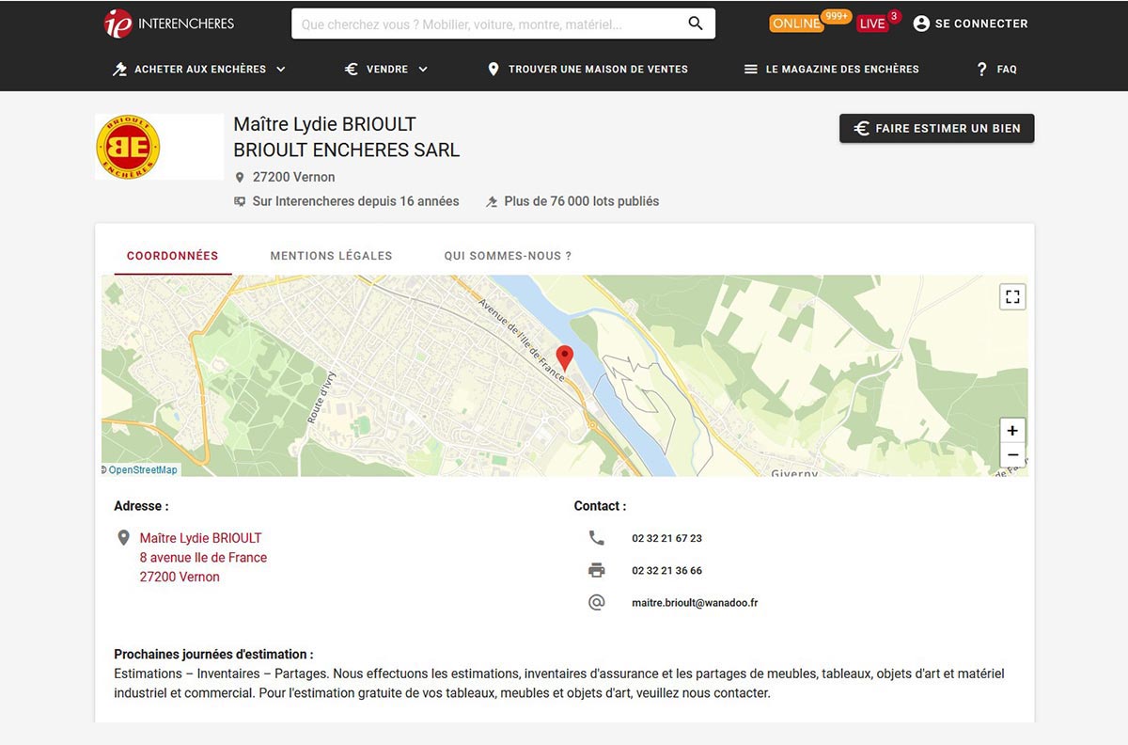This screenshot has height=745, width=1128.
Task: Click fax number 02 32 21 36 66
Action: point(667,571)
